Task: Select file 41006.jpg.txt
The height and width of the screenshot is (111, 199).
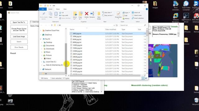Action: pyautogui.click(x=77, y=68)
